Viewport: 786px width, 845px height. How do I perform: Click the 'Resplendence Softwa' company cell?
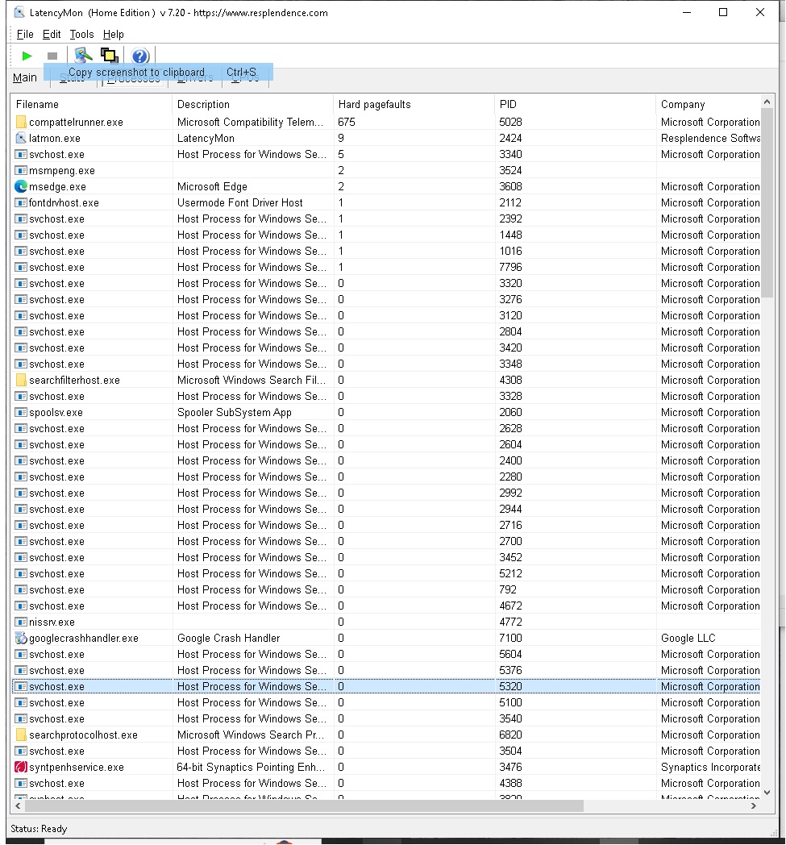tap(710, 138)
